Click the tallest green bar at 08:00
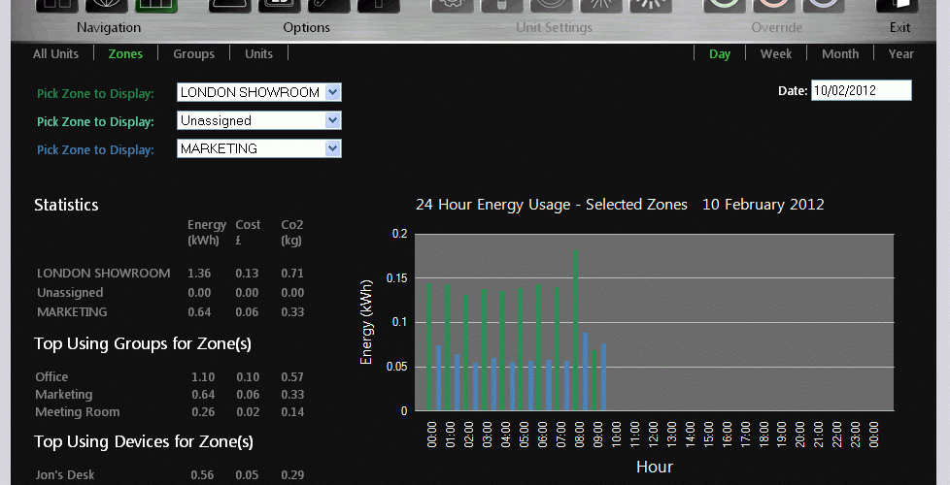The image size is (950, 485). pyautogui.click(x=576, y=330)
